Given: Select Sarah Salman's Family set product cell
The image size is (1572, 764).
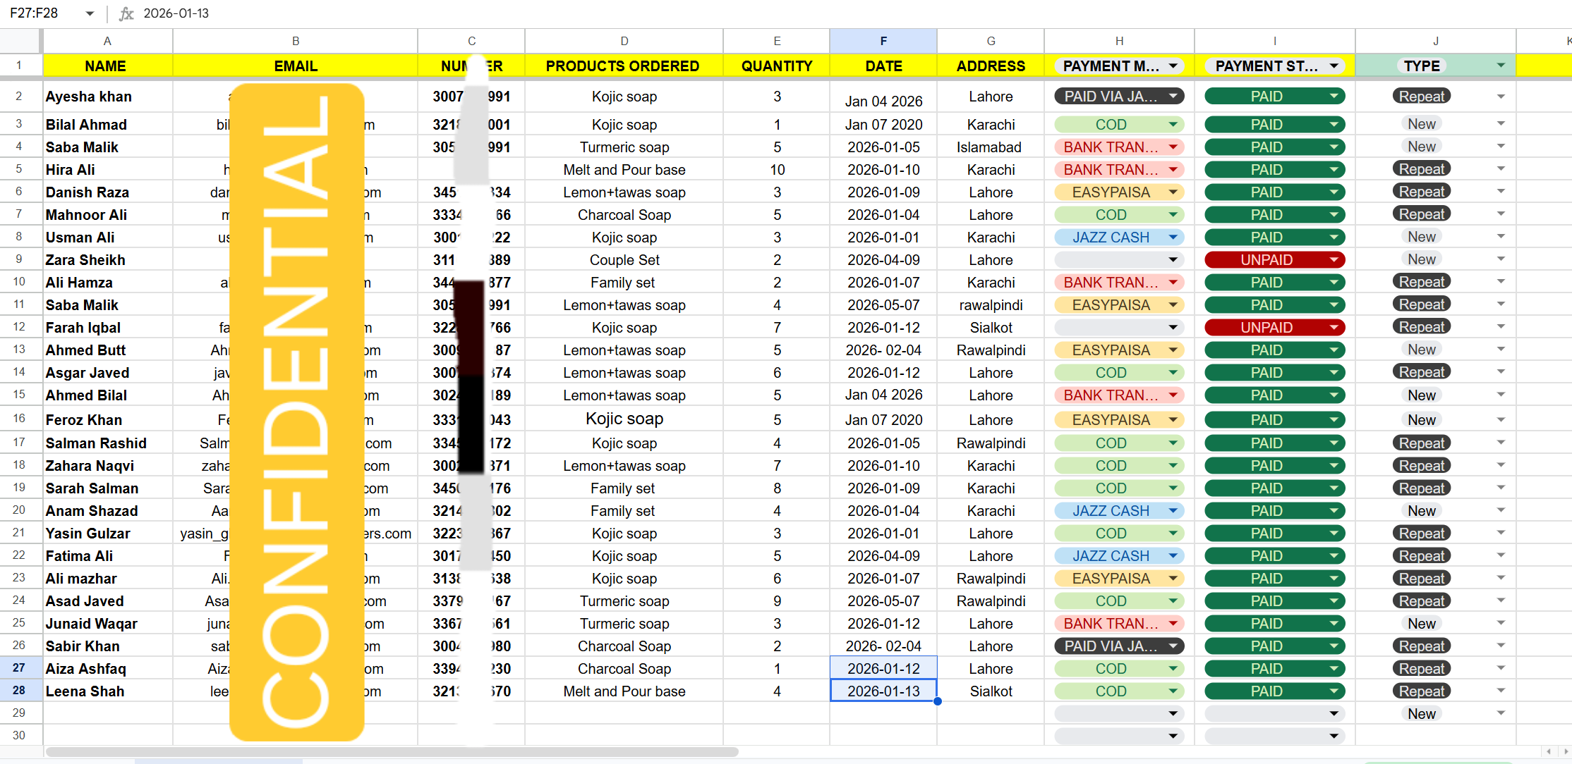Looking at the screenshot, I should pyautogui.click(x=624, y=488).
